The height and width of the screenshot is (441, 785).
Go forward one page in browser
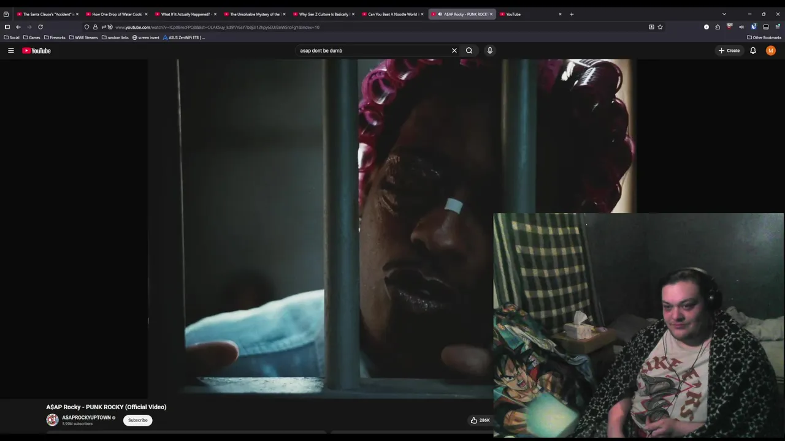29,27
